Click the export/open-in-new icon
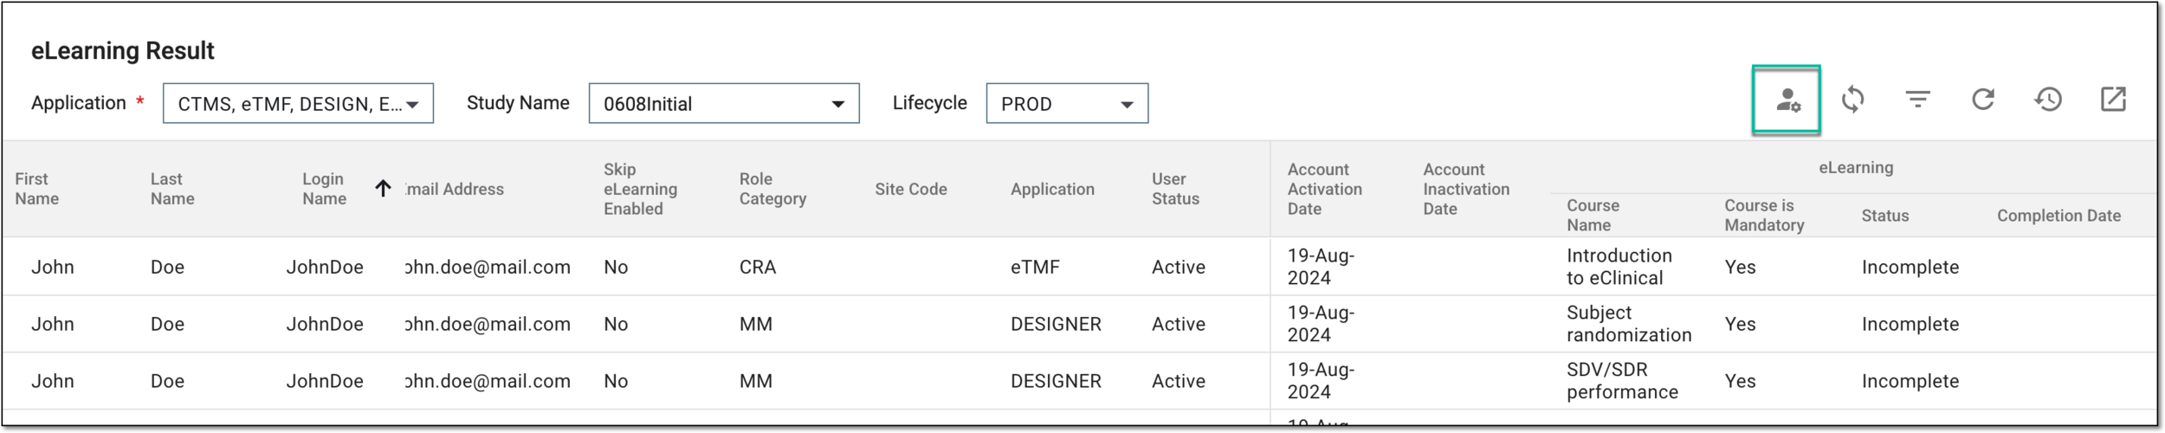2165x433 pixels. [x=2113, y=100]
